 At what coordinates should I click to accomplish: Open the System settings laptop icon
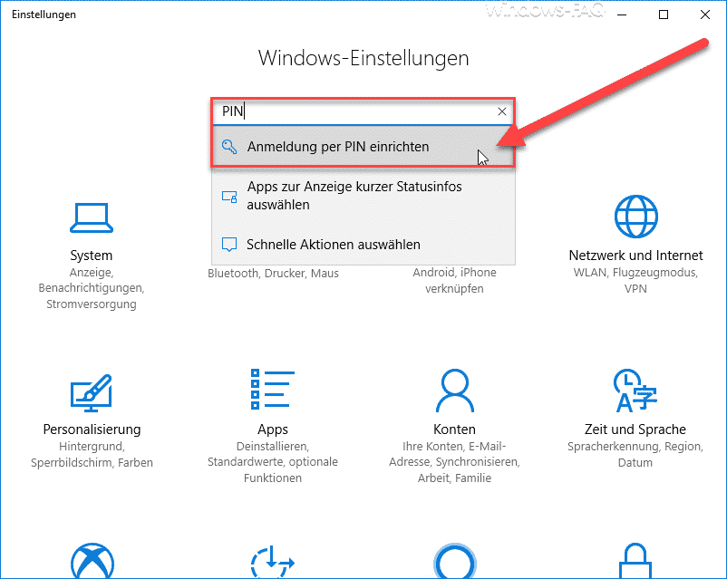[x=92, y=217]
